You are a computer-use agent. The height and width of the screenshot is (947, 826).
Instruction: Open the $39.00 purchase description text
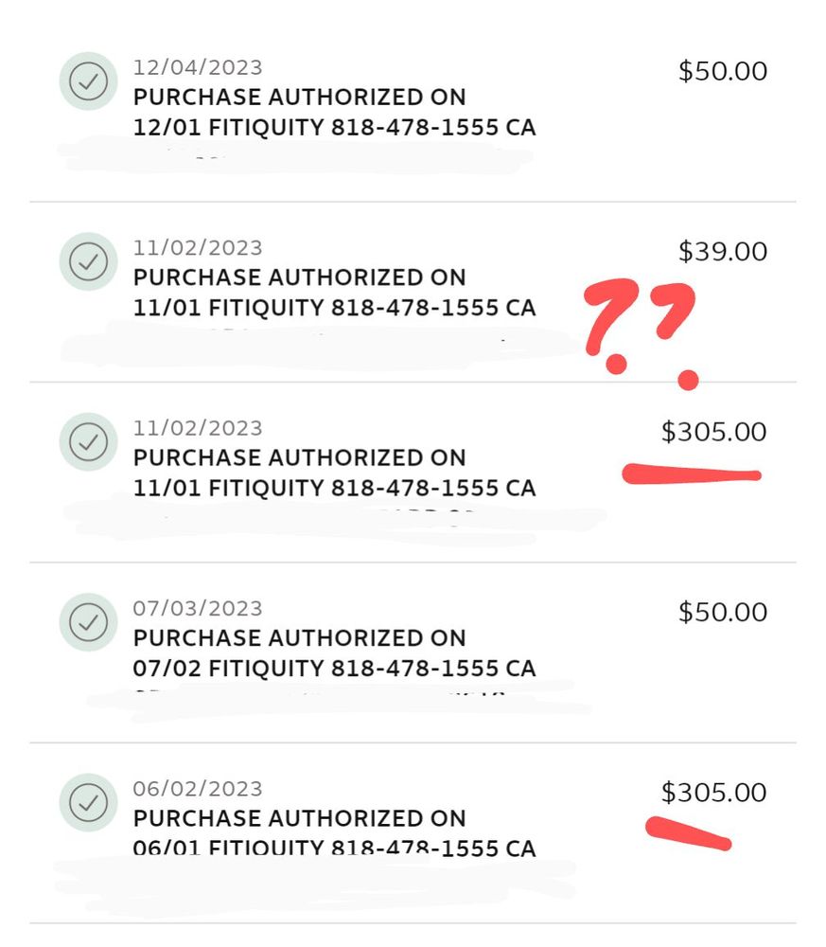click(x=334, y=293)
